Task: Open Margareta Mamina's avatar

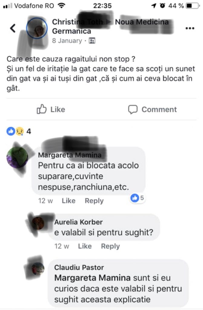Action: coord(17,157)
